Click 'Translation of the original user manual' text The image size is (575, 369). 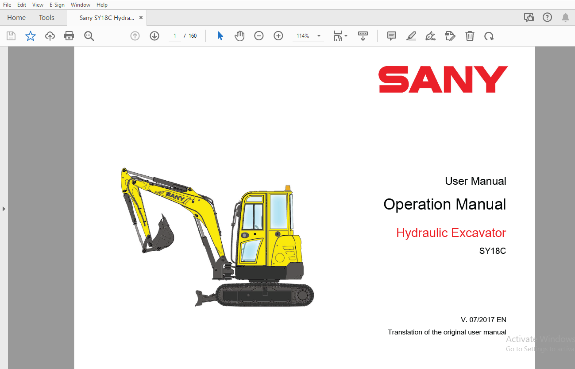tap(447, 332)
